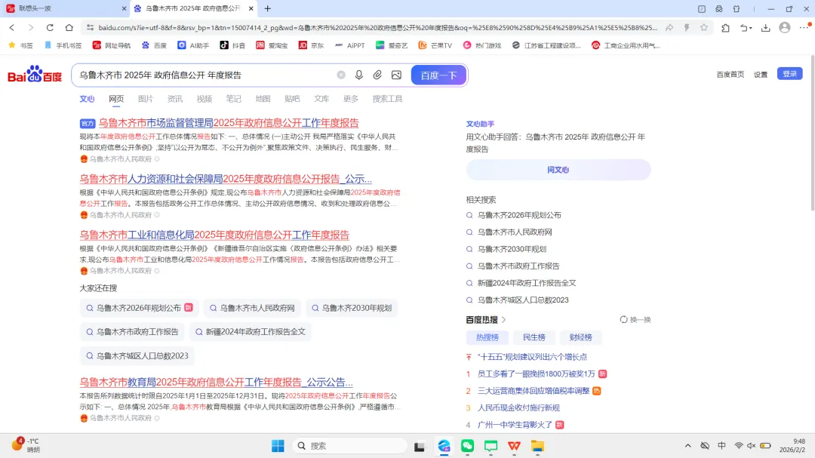Click the browser back arrow
Screen dimensions: 815x458
pyautogui.click(x=12, y=28)
